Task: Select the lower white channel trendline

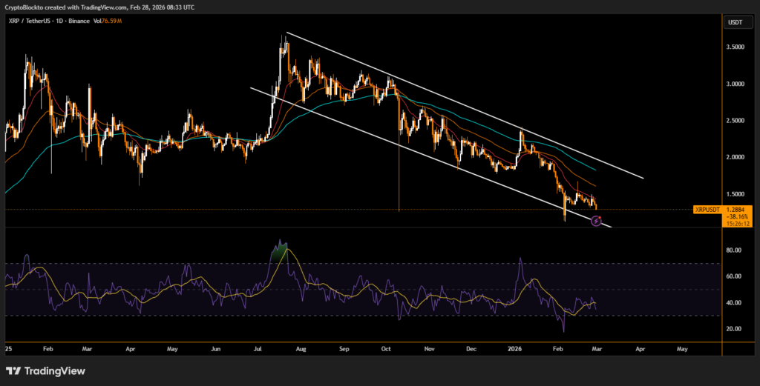Action: 430,150
